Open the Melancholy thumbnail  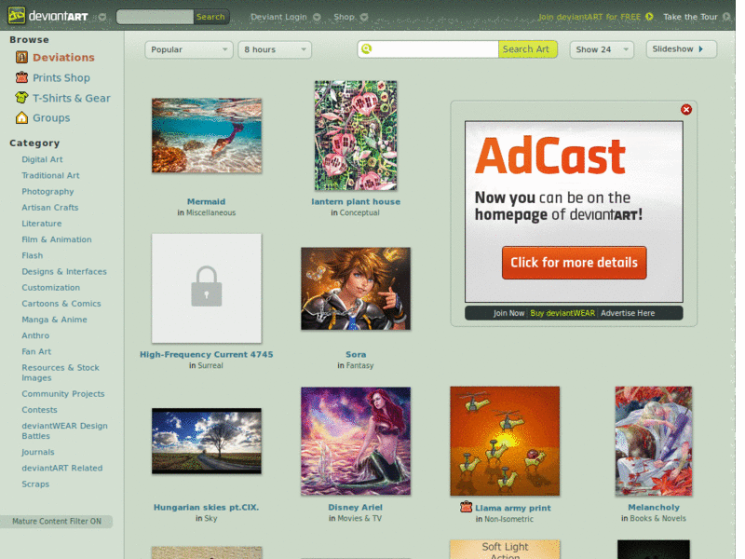654,441
